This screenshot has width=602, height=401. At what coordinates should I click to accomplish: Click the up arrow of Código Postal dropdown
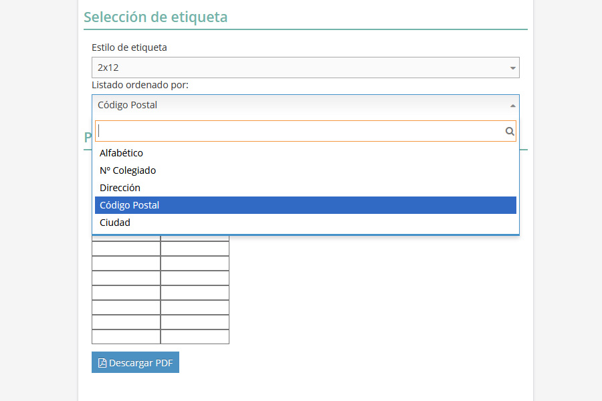(512, 106)
